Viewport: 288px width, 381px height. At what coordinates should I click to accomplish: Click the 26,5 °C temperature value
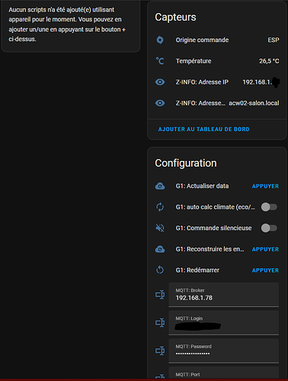click(x=269, y=61)
